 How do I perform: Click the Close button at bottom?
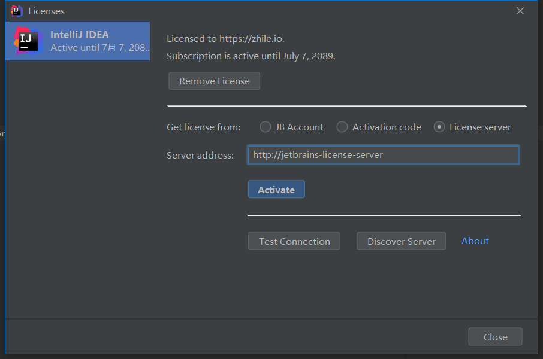pos(495,337)
